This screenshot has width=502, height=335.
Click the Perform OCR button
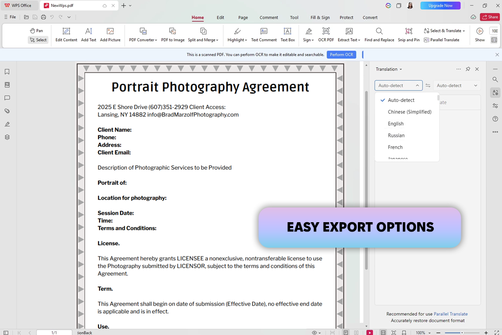[x=341, y=54]
